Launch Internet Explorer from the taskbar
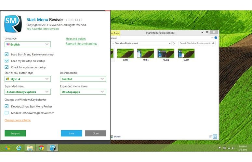 [x=19, y=148]
